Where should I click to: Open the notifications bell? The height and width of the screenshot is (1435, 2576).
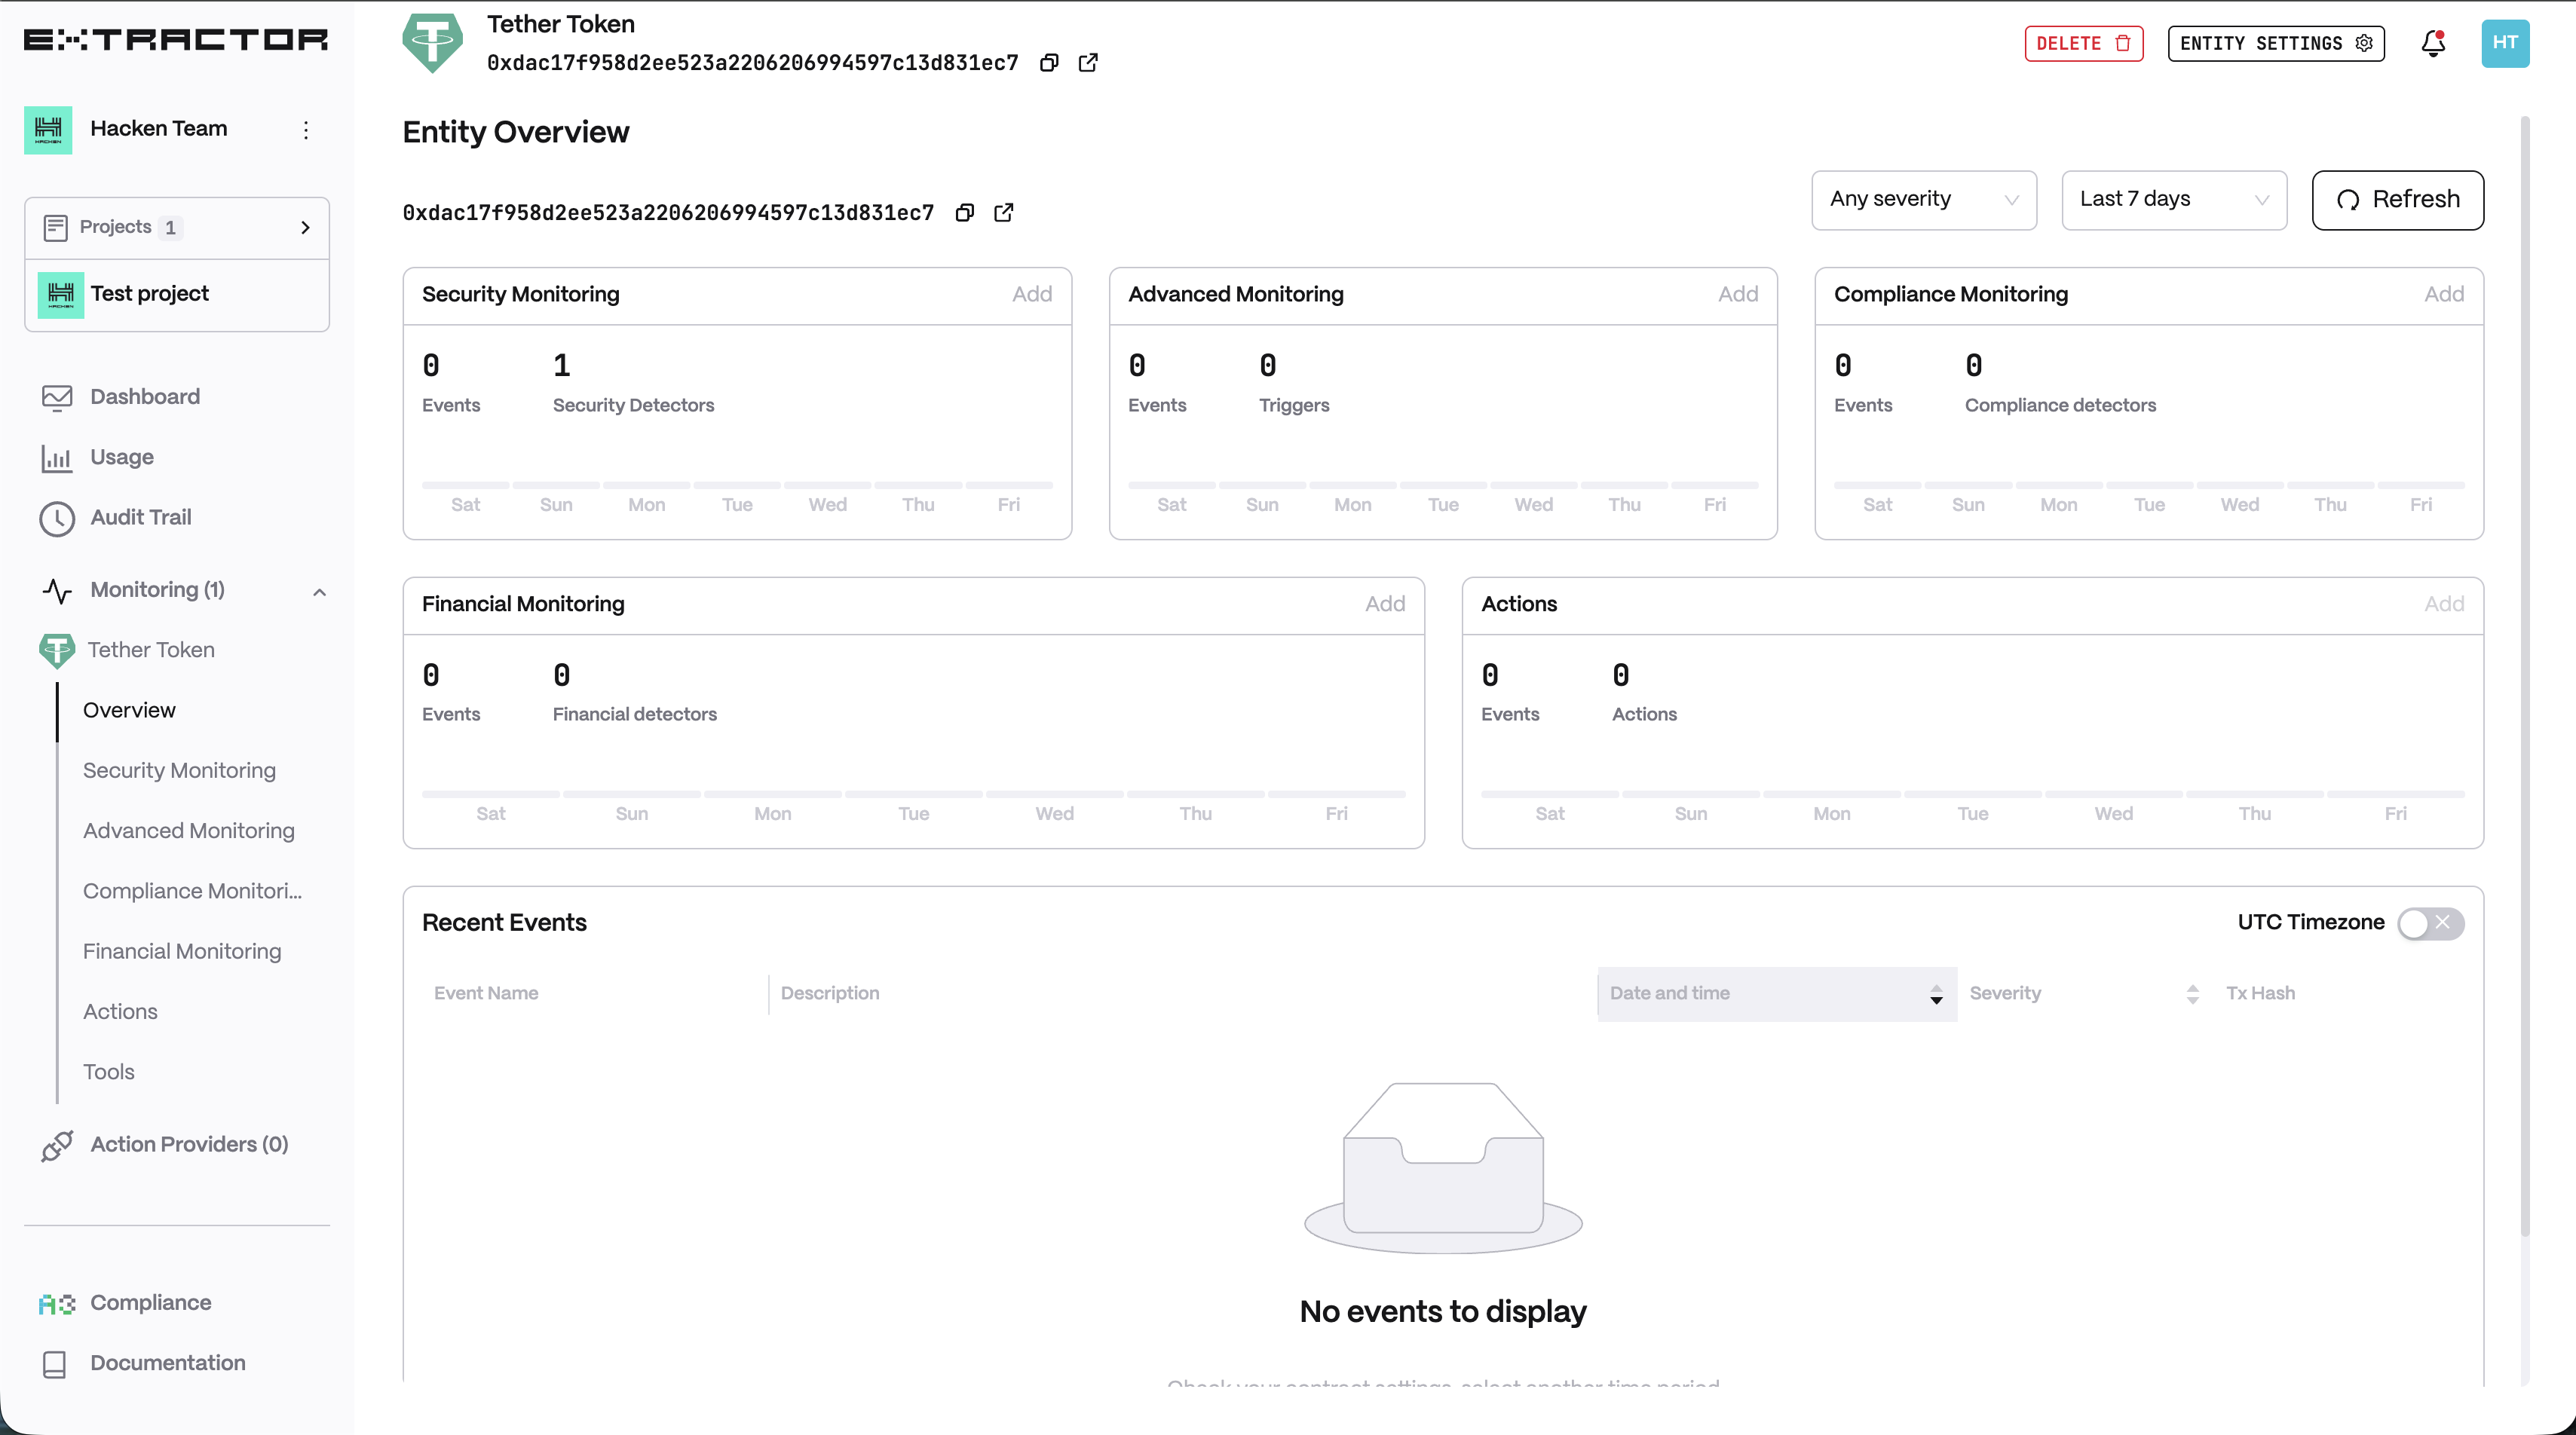click(2433, 43)
